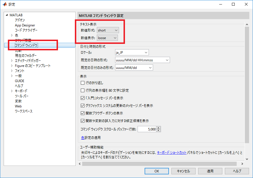Collapse the MATLAB tree node
253x178 pixels.
coord(7,15)
